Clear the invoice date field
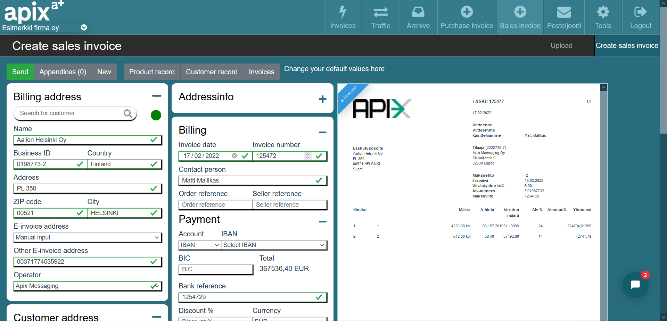This screenshot has height=321, width=667. [x=234, y=156]
